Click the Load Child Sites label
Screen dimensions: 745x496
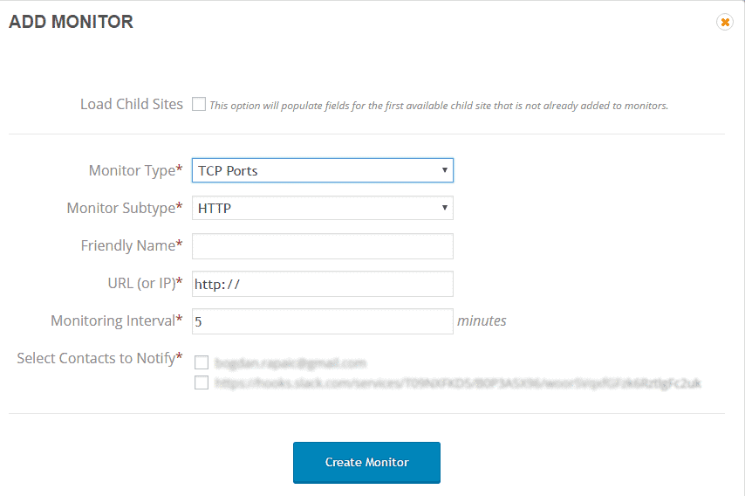click(132, 104)
